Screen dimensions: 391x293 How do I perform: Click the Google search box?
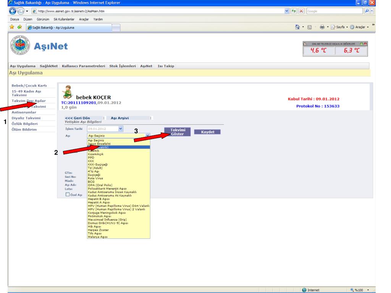coord(334,11)
